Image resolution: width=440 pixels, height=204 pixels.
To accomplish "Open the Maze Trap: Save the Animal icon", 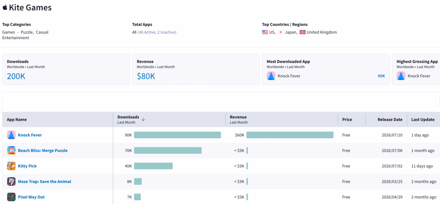I will click(11, 181).
